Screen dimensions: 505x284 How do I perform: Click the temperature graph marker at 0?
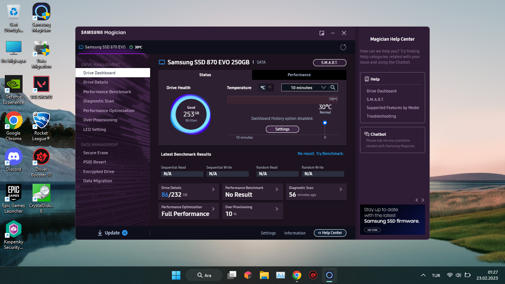[325, 123]
